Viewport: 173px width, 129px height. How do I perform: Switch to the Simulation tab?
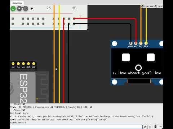[17, 3]
